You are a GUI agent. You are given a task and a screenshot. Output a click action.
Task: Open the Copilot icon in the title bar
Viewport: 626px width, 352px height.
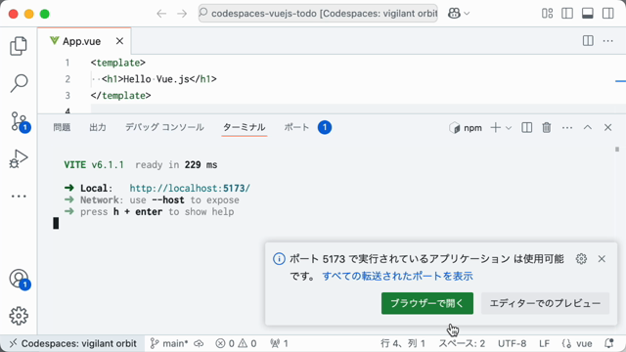coord(454,14)
